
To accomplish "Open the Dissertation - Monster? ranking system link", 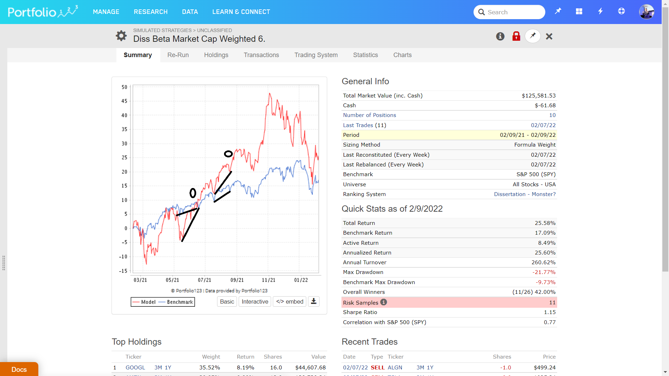I will coord(524,194).
